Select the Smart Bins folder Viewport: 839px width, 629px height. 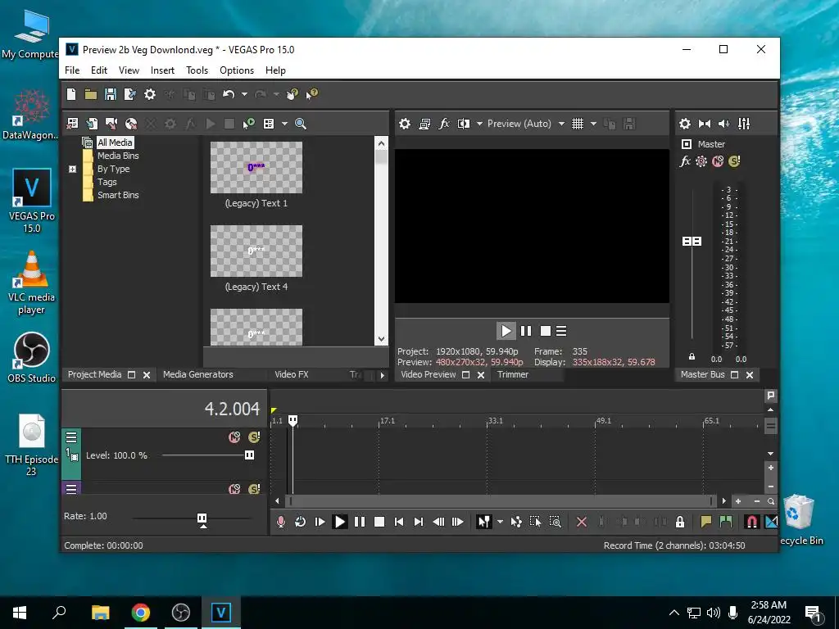coord(118,195)
